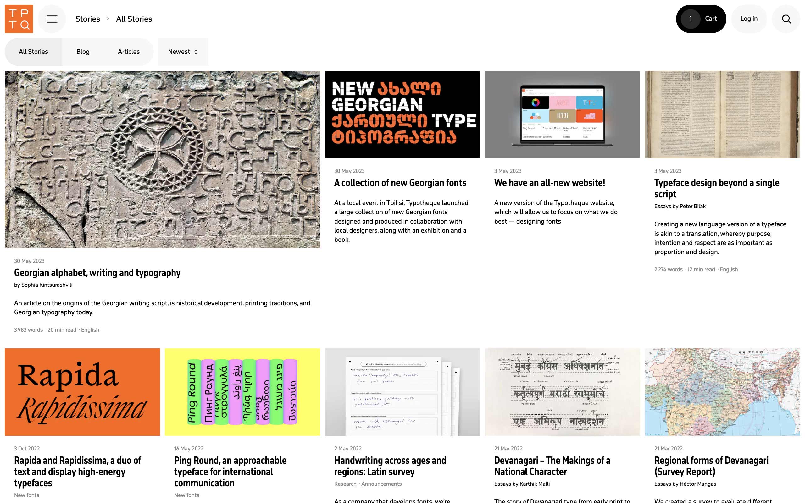Toggle the Blog category filter
805x503 pixels.
(x=83, y=52)
